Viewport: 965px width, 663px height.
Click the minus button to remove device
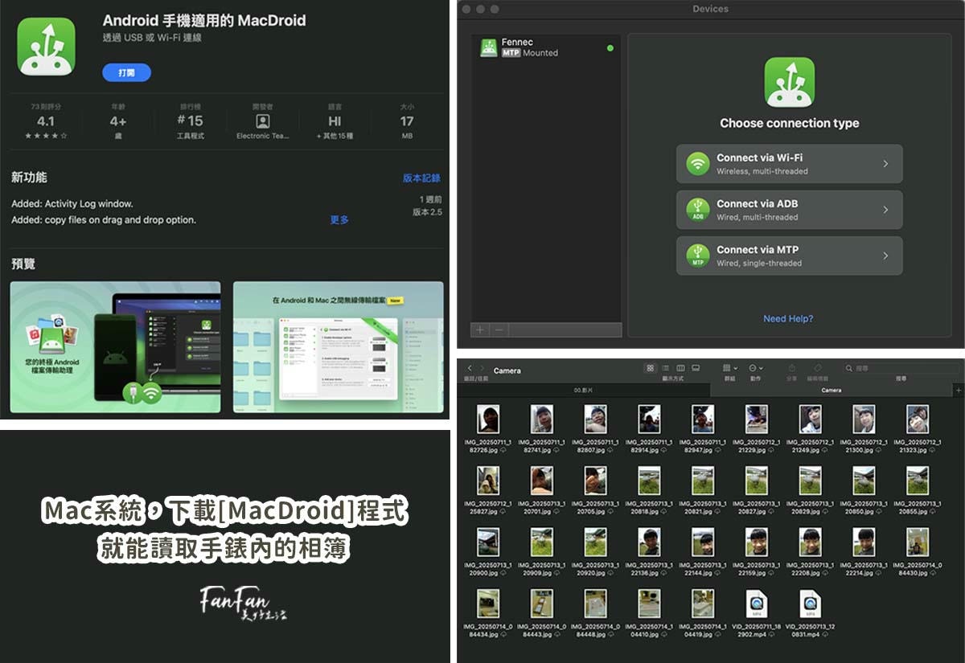[499, 329]
